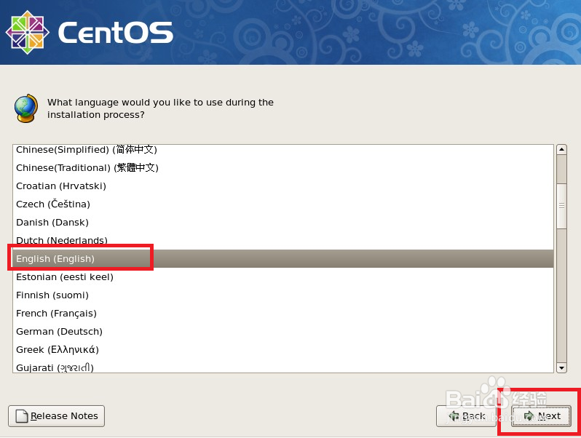The height and width of the screenshot is (438, 581).
Task: Select Chinese(Simplified) language
Action: point(283,150)
